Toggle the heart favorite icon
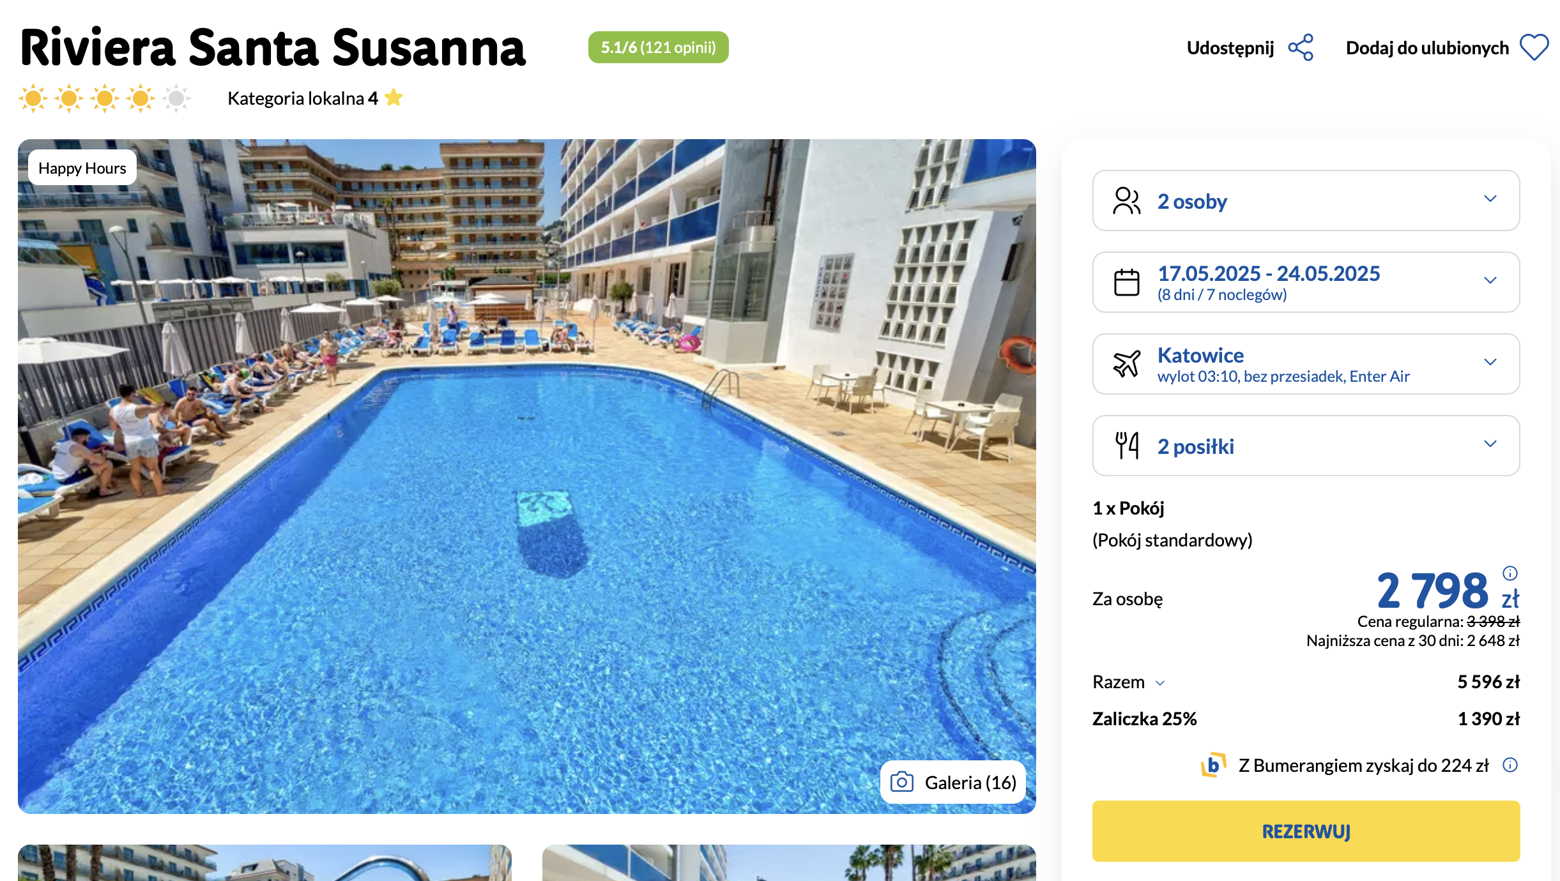This screenshot has width=1560, height=881. tap(1534, 48)
